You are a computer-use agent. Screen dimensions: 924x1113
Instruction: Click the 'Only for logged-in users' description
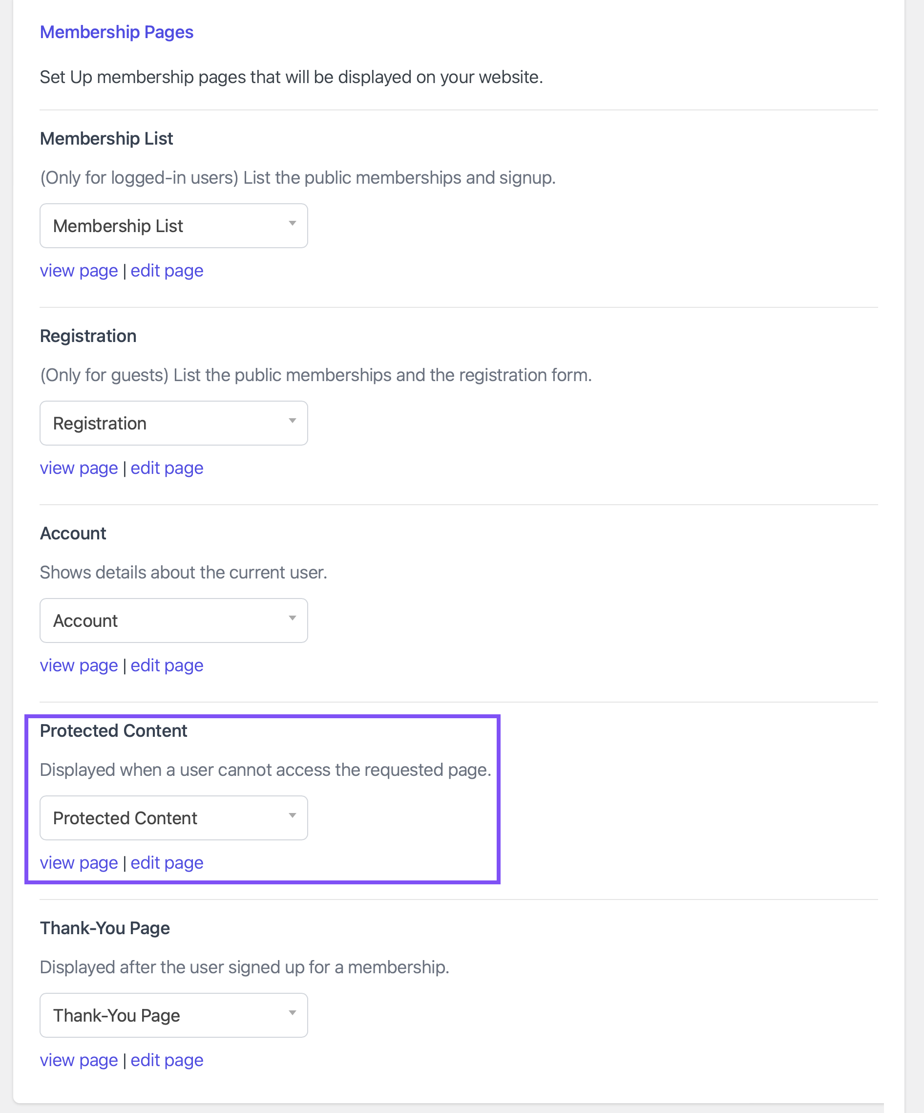298,177
